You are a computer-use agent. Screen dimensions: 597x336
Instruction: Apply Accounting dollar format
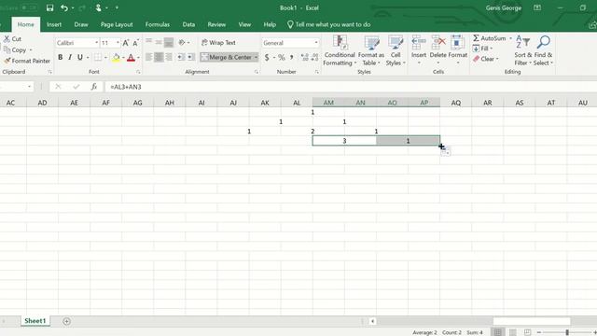pos(267,58)
